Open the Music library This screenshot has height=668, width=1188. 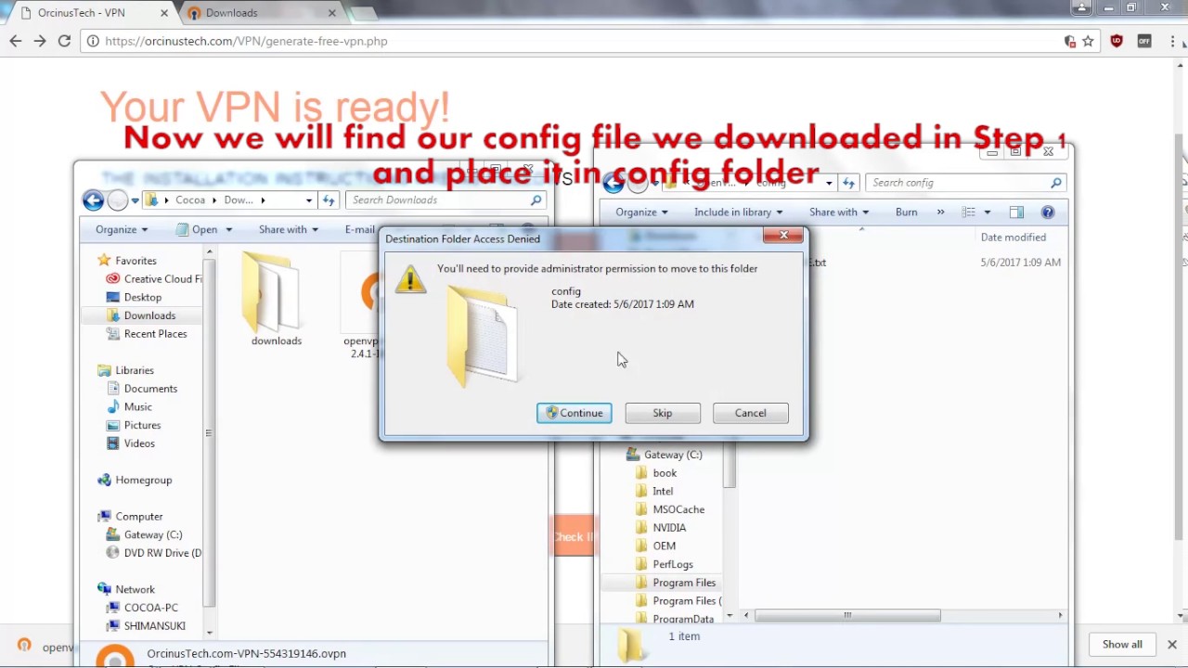point(137,406)
